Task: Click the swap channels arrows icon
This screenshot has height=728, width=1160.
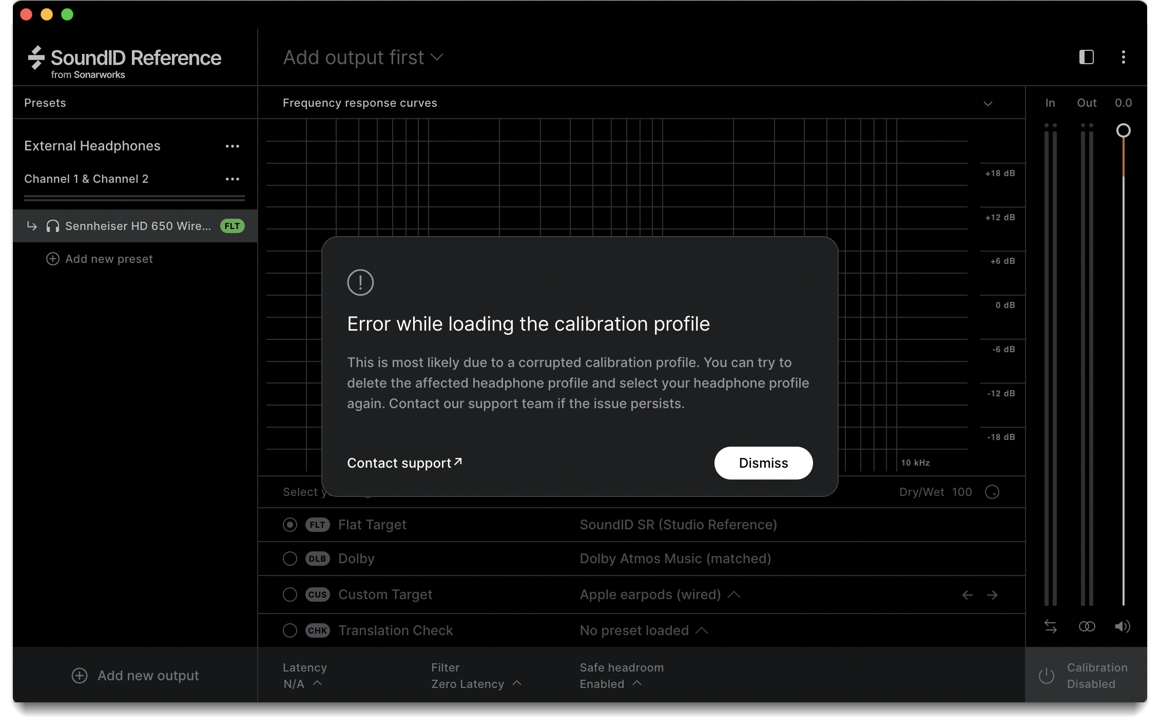Action: pyautogui.click(x=1050, y=626)
